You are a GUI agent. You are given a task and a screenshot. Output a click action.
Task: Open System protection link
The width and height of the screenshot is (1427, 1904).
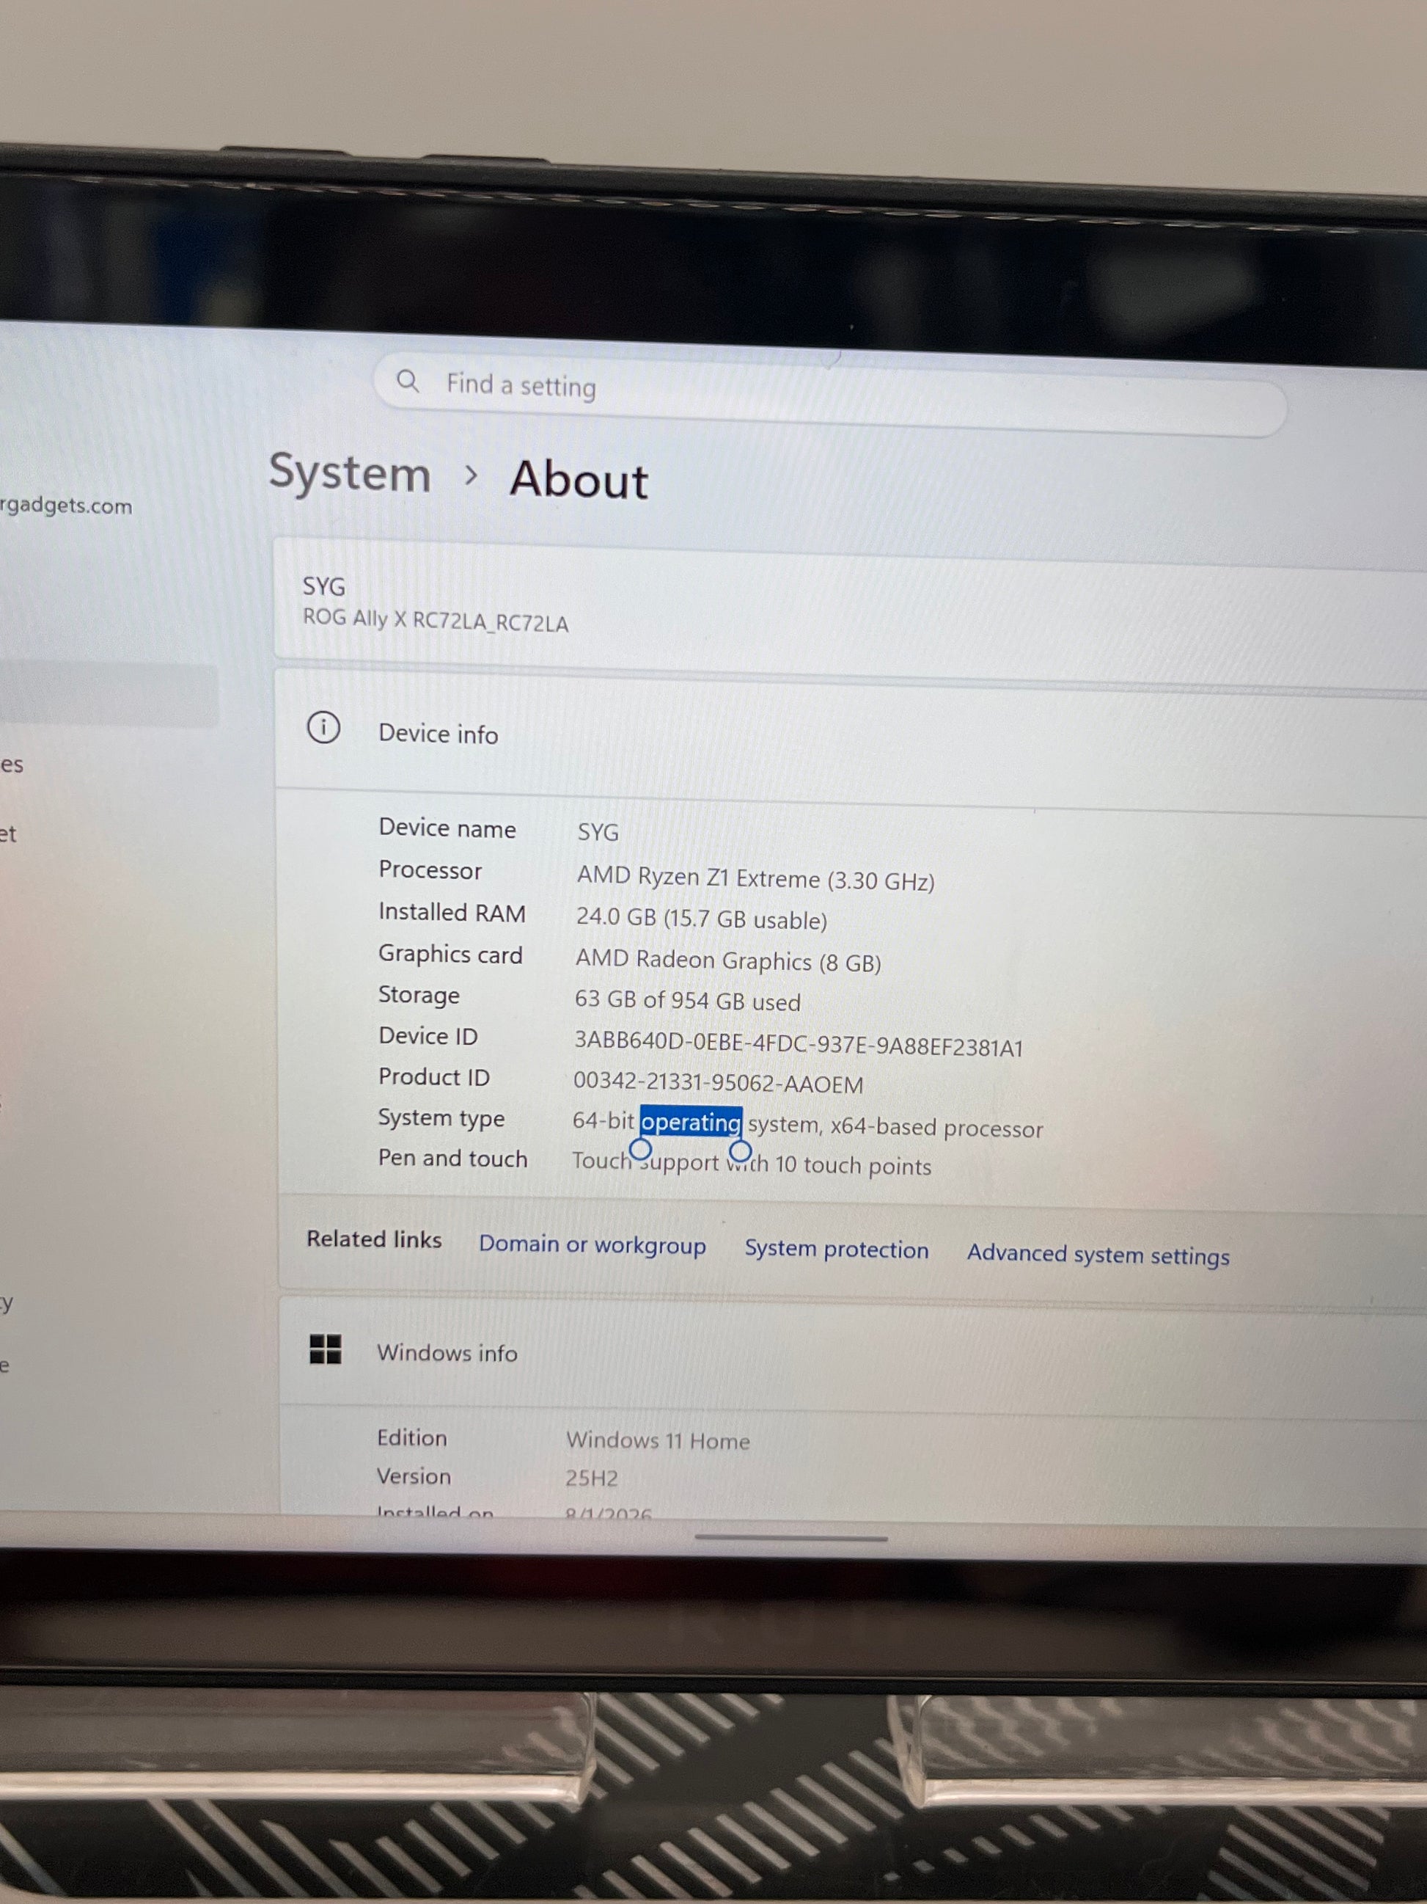tap(837, 1249)
